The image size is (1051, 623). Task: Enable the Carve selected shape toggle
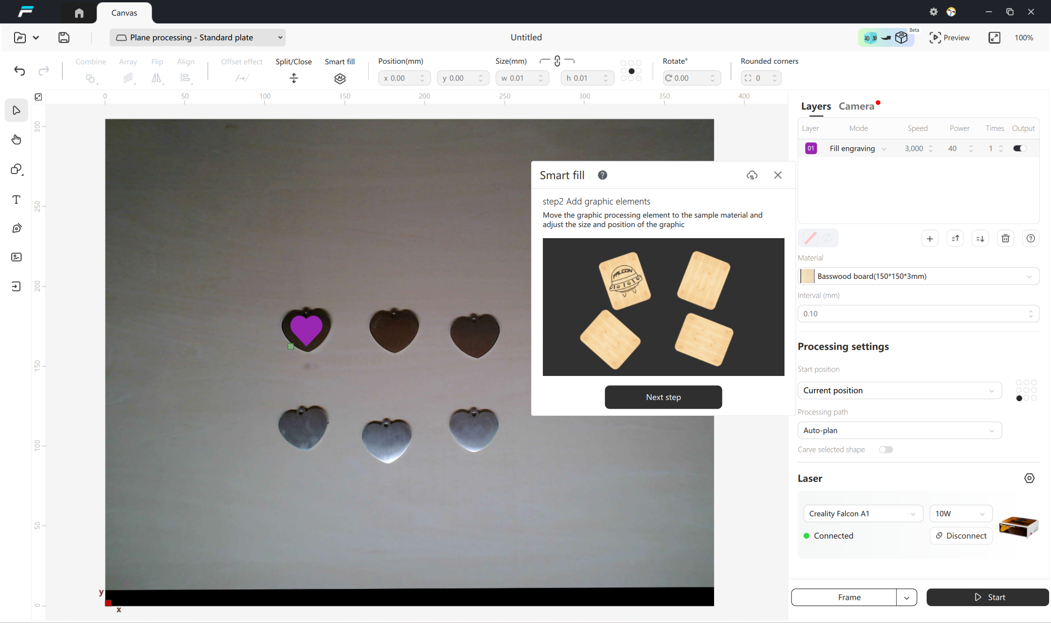click(886, 450)
